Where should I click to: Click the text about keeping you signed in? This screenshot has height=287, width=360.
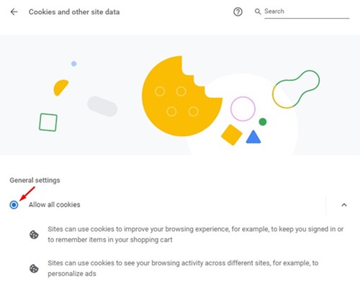[x=196, y=234]
